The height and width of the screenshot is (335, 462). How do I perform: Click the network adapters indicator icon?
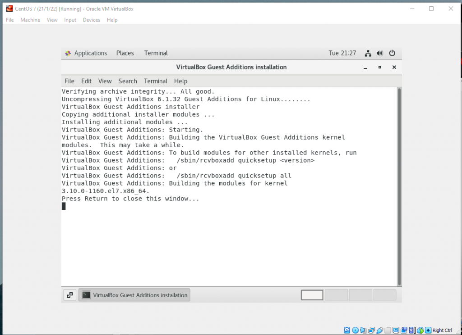[x=372, y=330]
